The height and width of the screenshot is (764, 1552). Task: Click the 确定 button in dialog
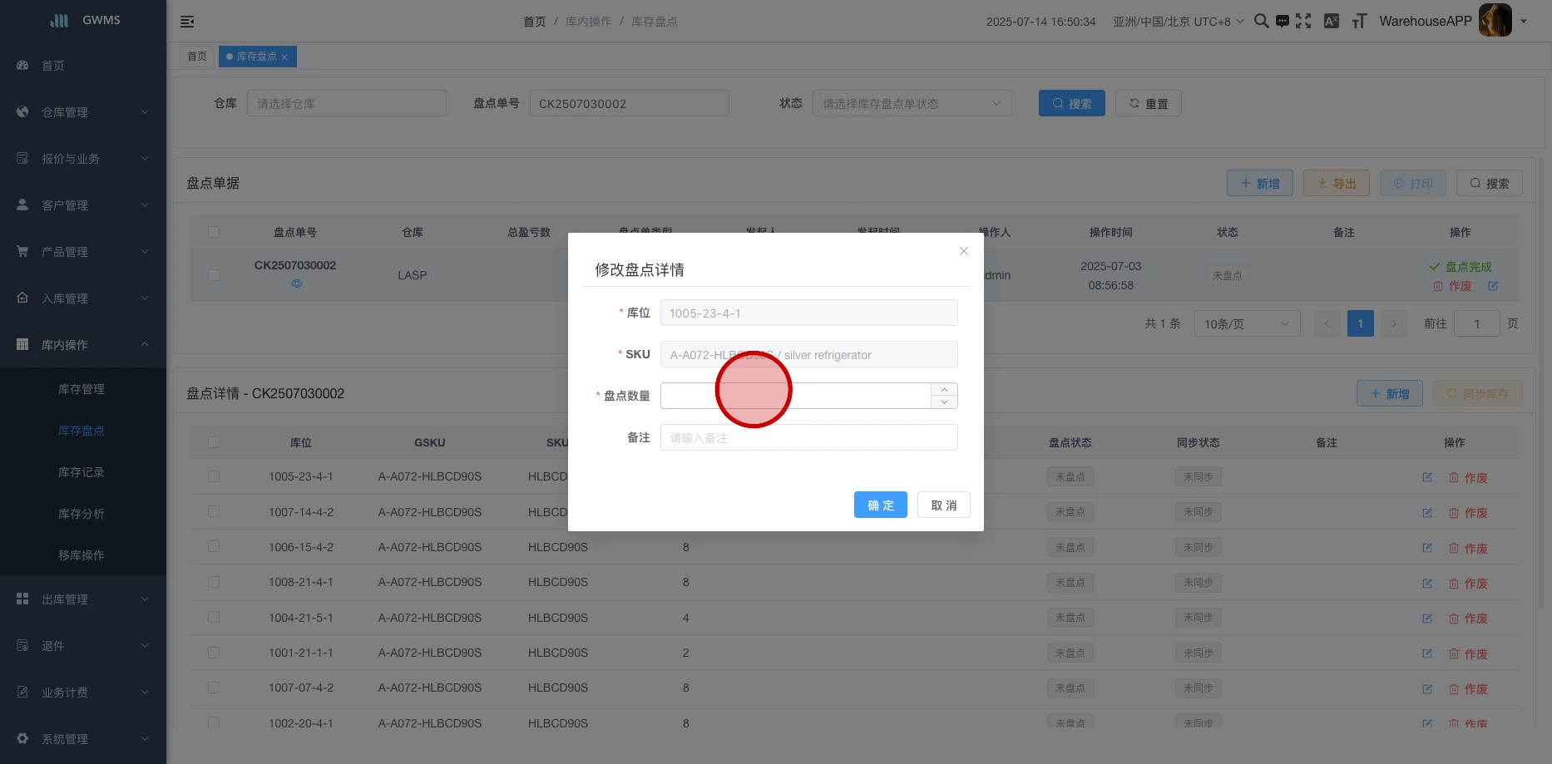(880, 505)
